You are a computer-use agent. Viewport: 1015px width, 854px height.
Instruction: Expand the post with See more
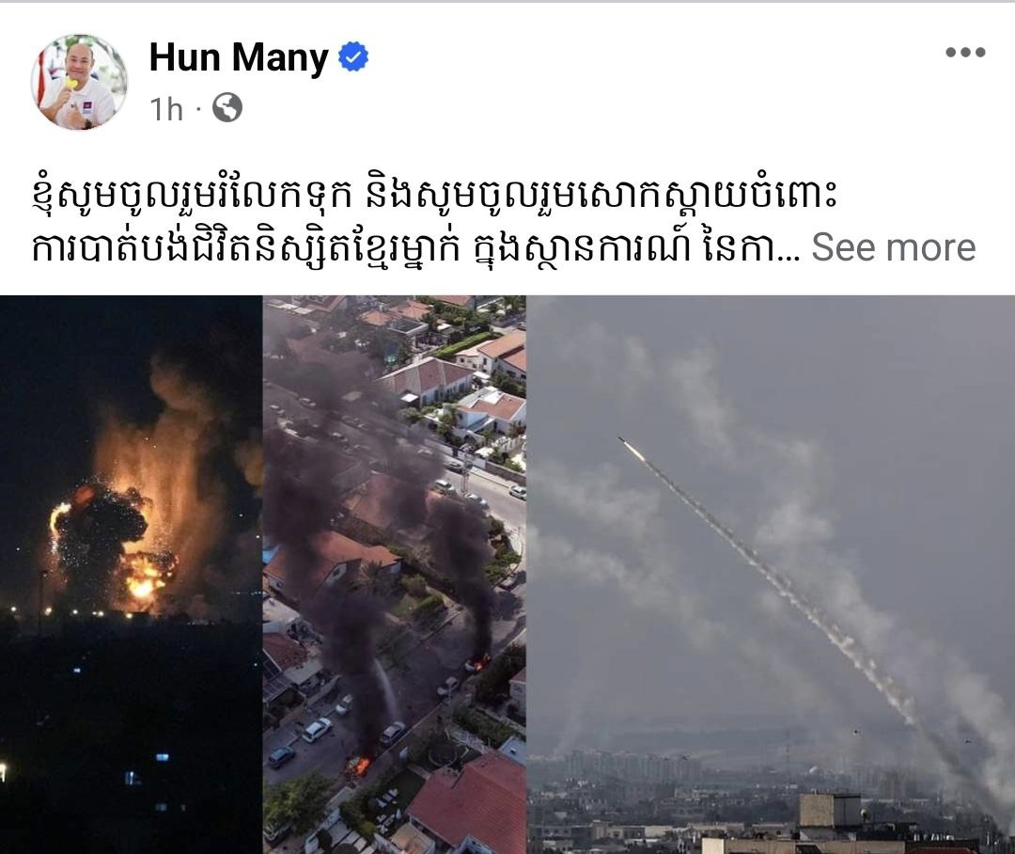894,247
